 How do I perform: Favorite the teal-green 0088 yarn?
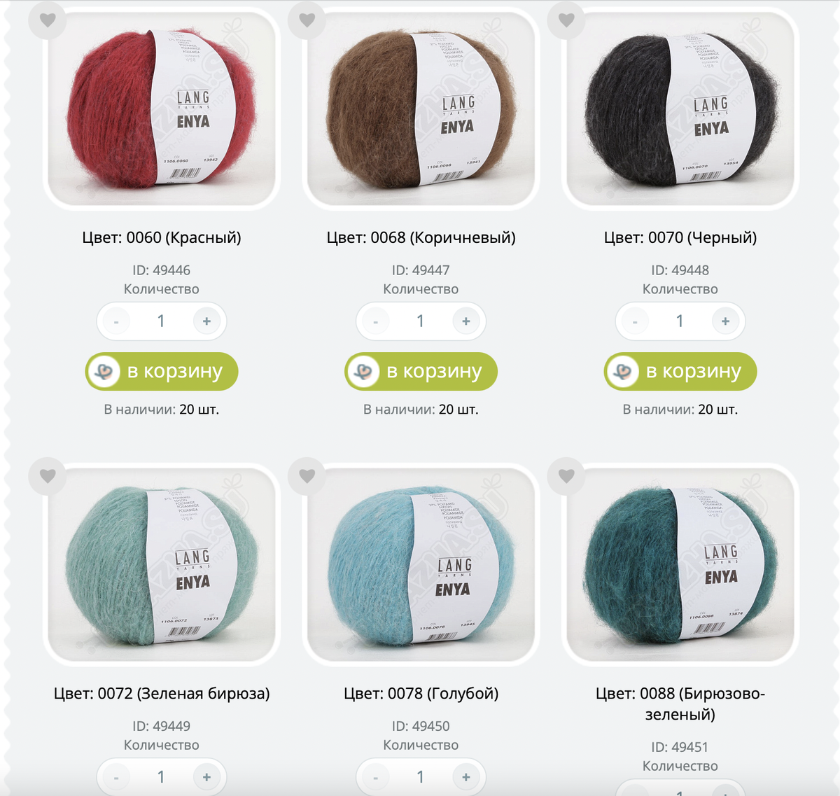(x=567, y=476)
